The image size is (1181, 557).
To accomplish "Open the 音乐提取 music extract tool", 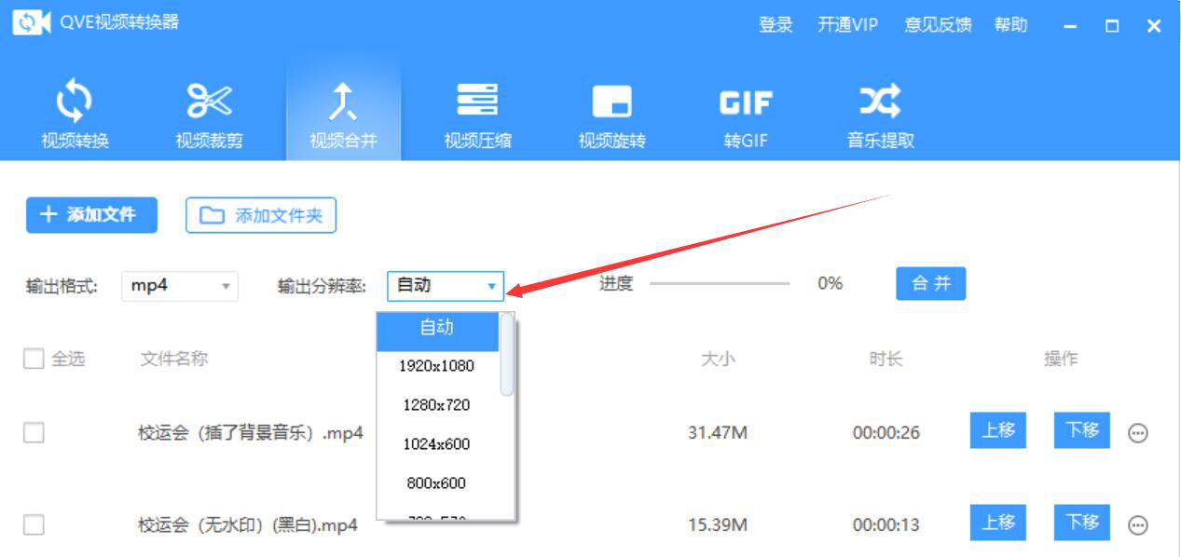I will coord(880,115).
